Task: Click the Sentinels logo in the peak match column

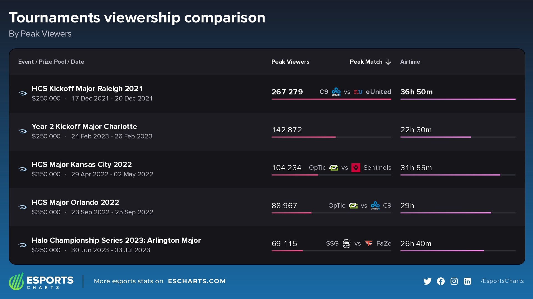Action: [356, 167]
